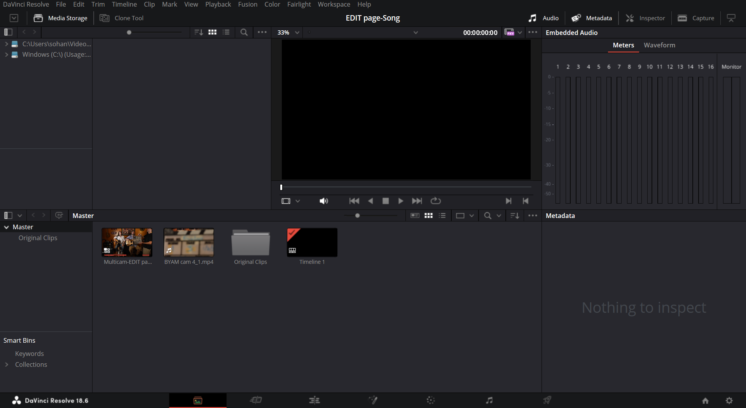Image resolution: width=746 pixels, height=408 pixels.
Task: Open the Deliver page rocket icon
Action: click(547, 400)
